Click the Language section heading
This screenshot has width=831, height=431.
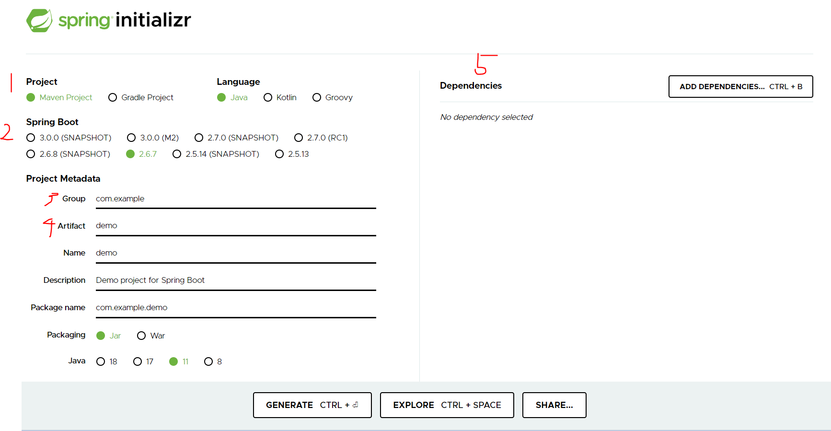coord(238,82)
